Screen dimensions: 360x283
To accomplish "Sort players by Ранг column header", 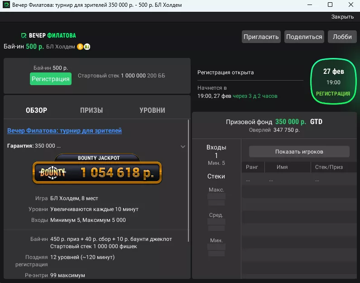I will [x=252, y=167].
